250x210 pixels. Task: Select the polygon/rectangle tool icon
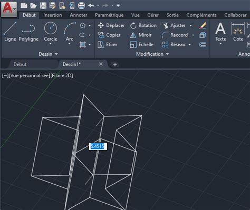click(82, 26)
